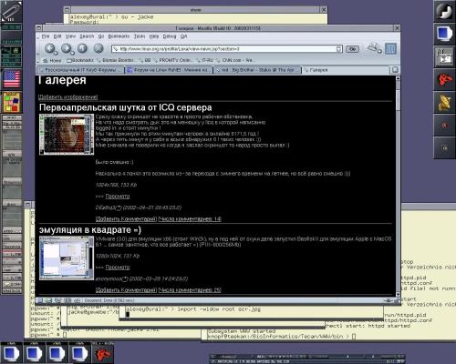Click the Mozilla throbber logo

[x=390, y=48]
